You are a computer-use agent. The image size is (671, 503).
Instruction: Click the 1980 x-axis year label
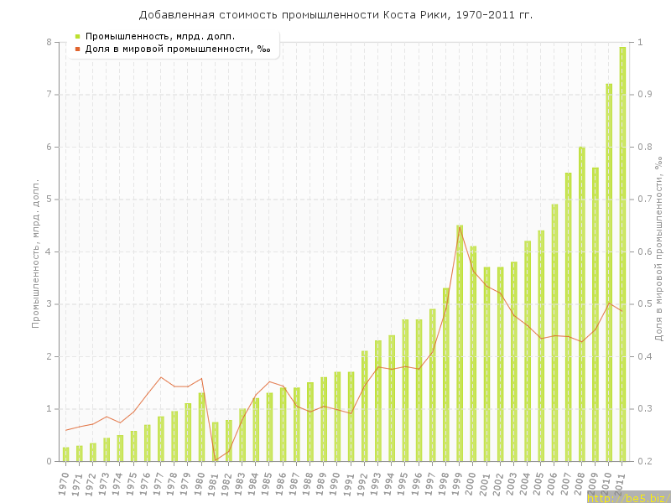point(200,484)
